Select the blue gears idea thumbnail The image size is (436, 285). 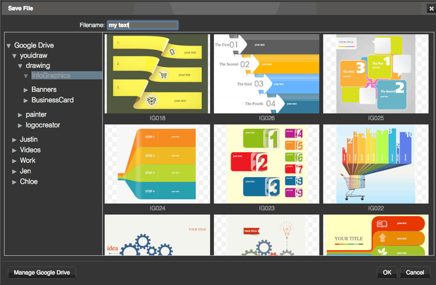[x=158, y=235]
